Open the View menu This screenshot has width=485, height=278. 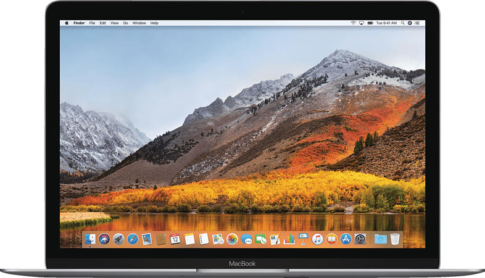114,23
